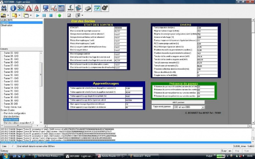
Task: Open dropdown arrow beside stacked windows icon
Action: click(31, 16)
